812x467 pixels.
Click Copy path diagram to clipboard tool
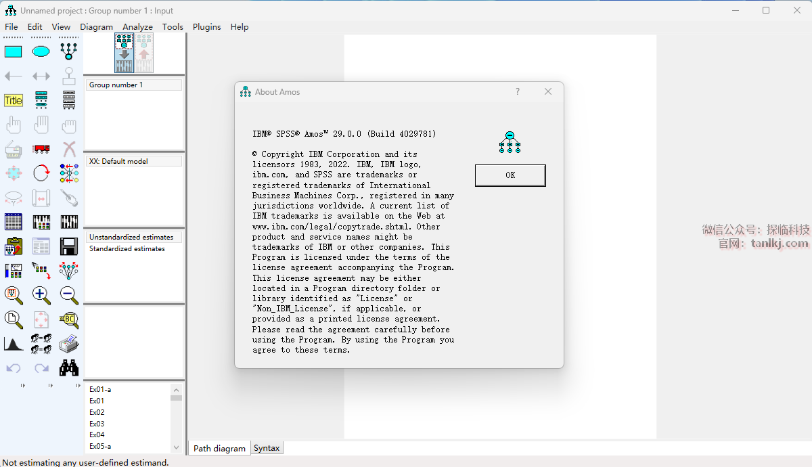point(14,246)
